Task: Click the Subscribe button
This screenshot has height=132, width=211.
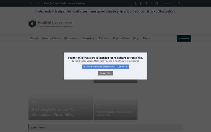Action: pyautogui.click(x=184, y=38)
